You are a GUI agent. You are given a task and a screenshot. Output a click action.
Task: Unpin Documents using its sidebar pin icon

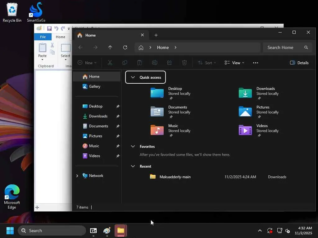[118, 126]
